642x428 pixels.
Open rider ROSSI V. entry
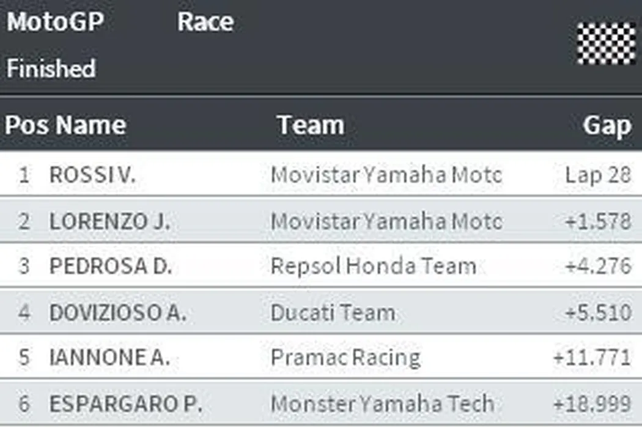click(92, 175)
